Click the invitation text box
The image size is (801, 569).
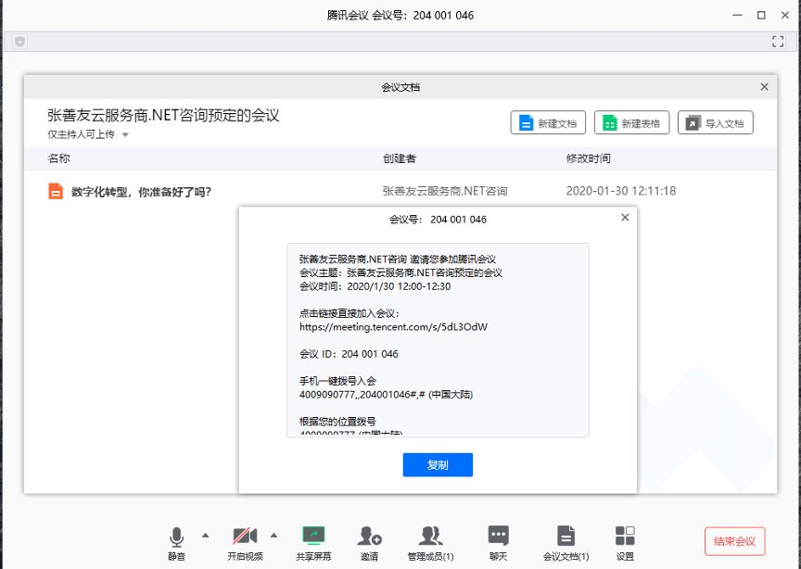[438, 340]
